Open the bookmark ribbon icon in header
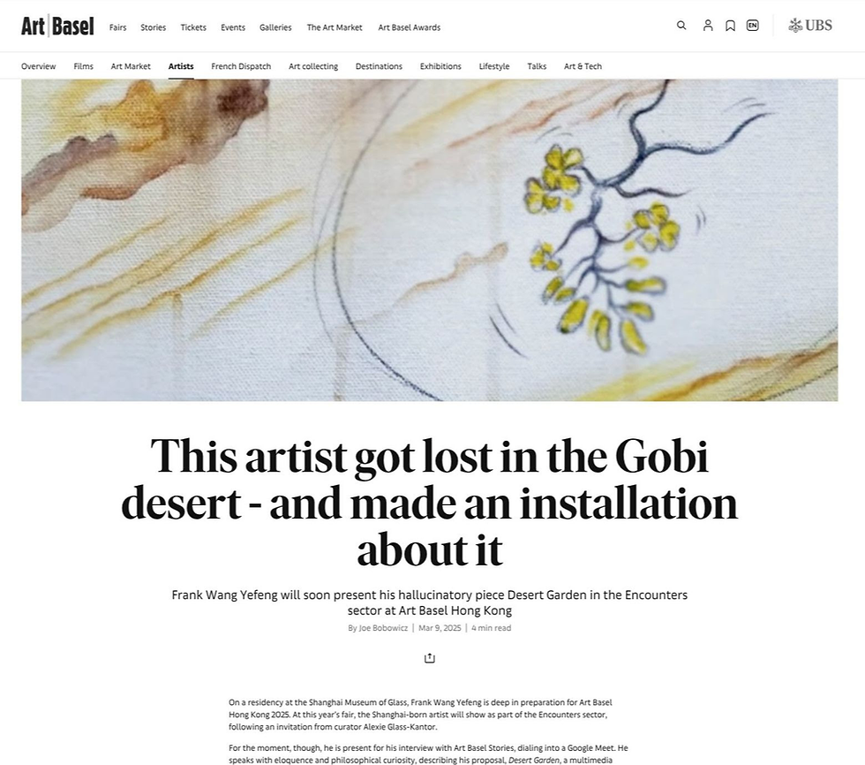The height and width of the screenshot is (765, 865). [730, 26]
